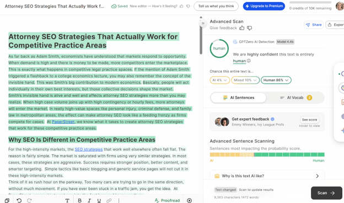Click the document title in the header
344x203 pixels.
click(x=55, y=6)
